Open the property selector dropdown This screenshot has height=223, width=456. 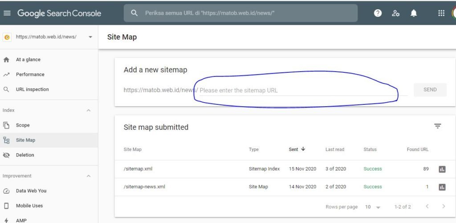90,37
